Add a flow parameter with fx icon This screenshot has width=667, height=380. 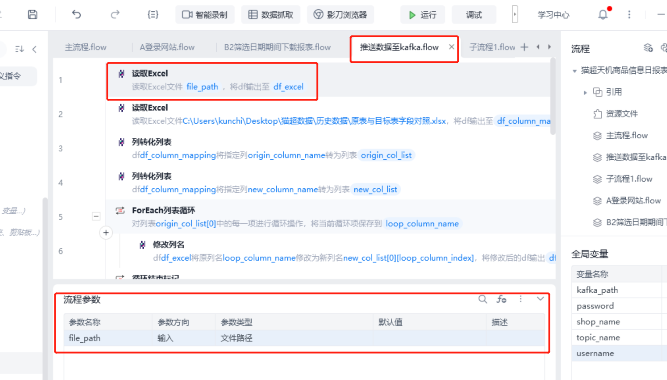pos(502,299)
